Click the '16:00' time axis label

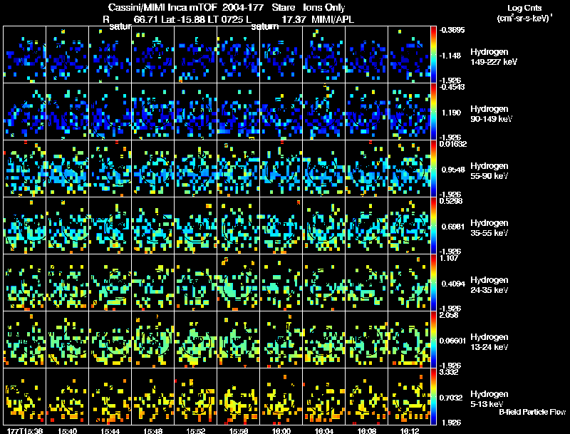pyautogui.click(x=281, y=430)
